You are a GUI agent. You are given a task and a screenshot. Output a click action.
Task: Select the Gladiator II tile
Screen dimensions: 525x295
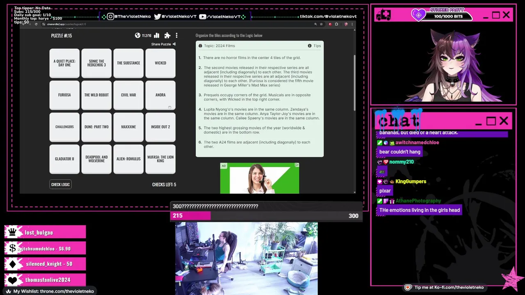click(64, 159)
